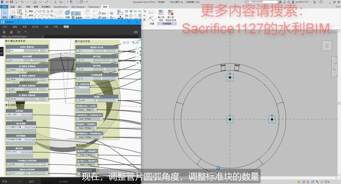
Task: Open Revit's blue 文件 file button
Action: (x=4, y=7)
